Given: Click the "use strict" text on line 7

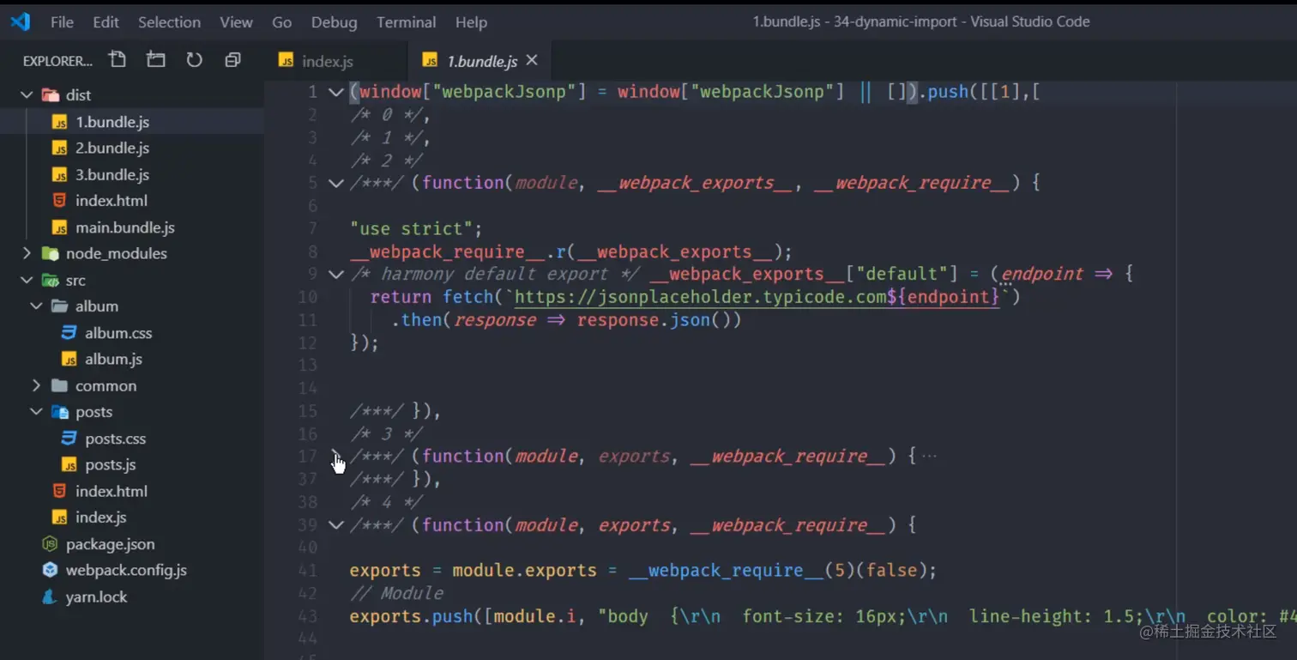Looking at the screenshot, I should click(x=412, y=228).
